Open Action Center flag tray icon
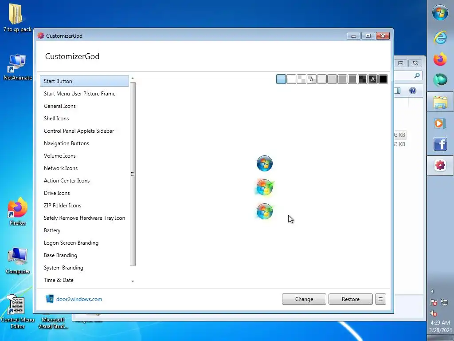Image resolution: width=454 pixels, height=341 pixels. 434,302
